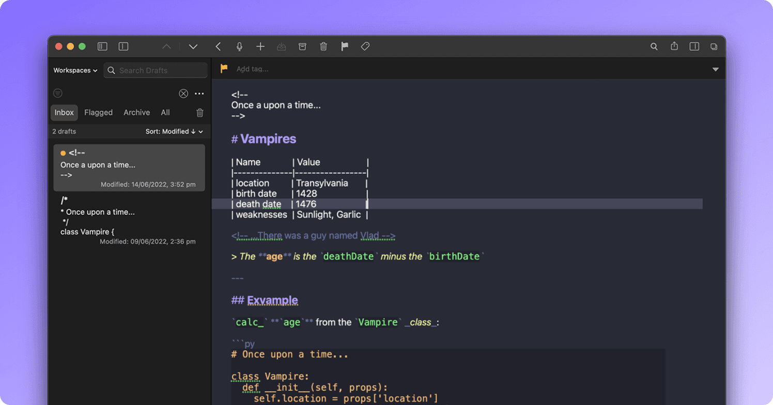Viewport: 773px width, 405px height.
Task: Trash the current draft from toolbar
Action: click(323, 46)
